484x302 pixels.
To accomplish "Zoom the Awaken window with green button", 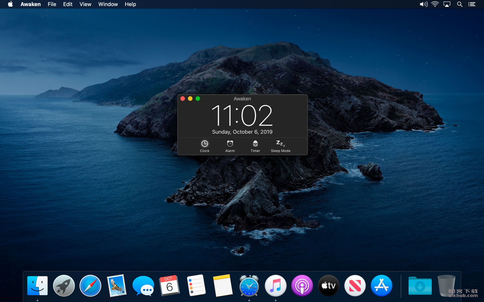I will [198, 99].
